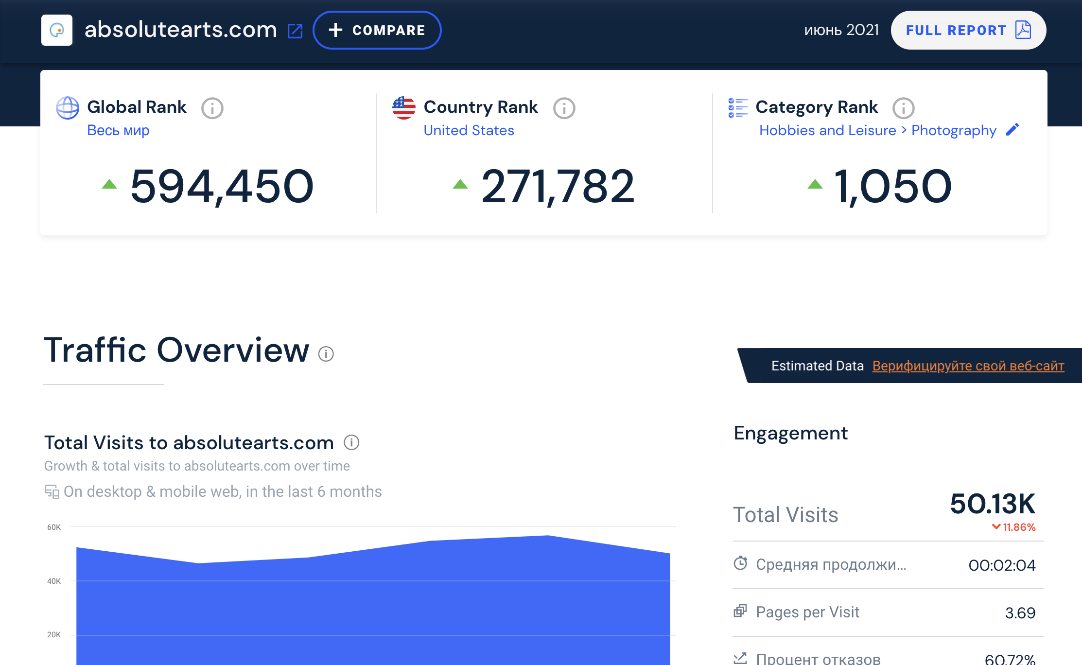Show Global Rank info tooltip

tap(212, 108)
